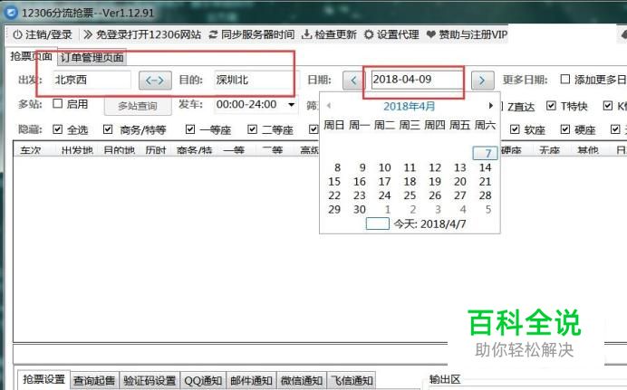Select April 9 in the calendar
The height and width of the screenshot is (390, 627).
(x=362, y=167)
